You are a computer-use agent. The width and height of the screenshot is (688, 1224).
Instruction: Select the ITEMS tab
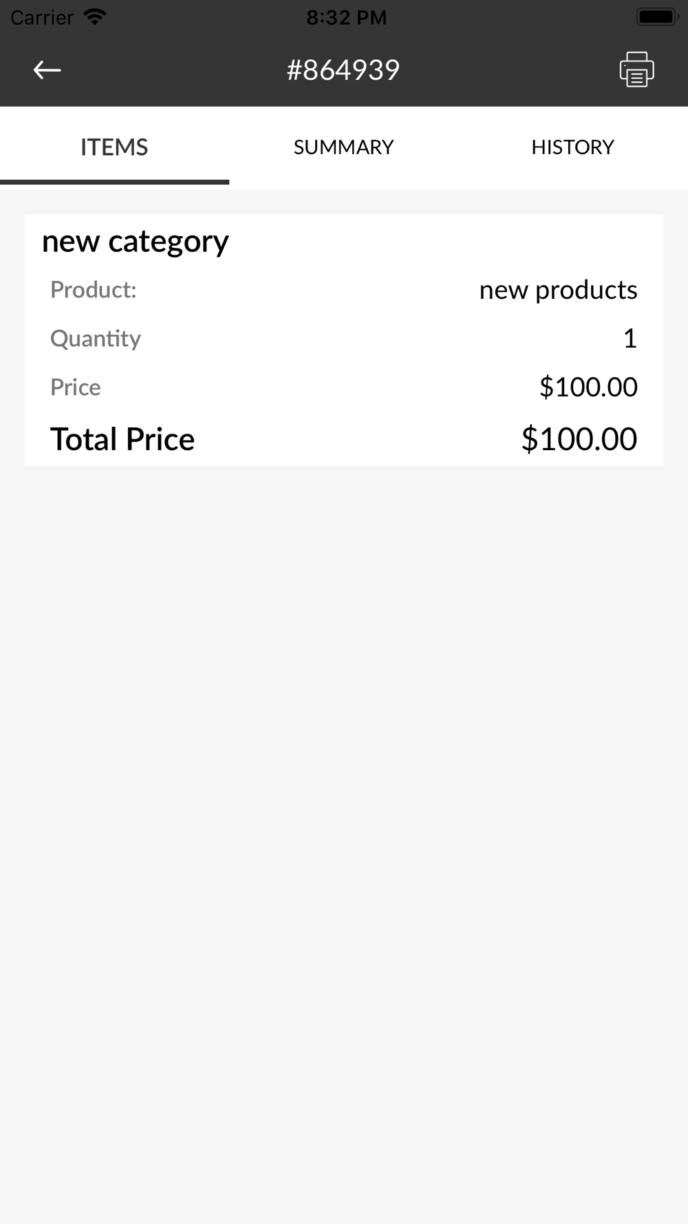click(114, 147)
